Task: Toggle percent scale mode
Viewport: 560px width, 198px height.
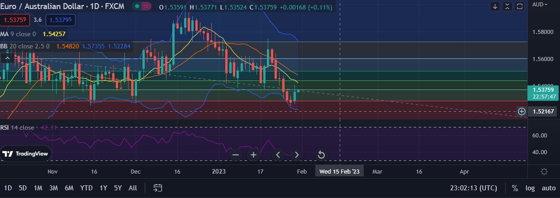Action: 515,188
